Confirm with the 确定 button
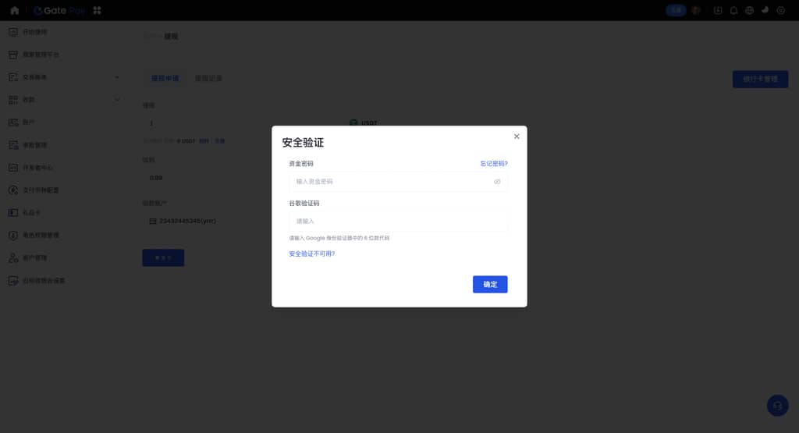The image size is (799, 433). (490, 284)
